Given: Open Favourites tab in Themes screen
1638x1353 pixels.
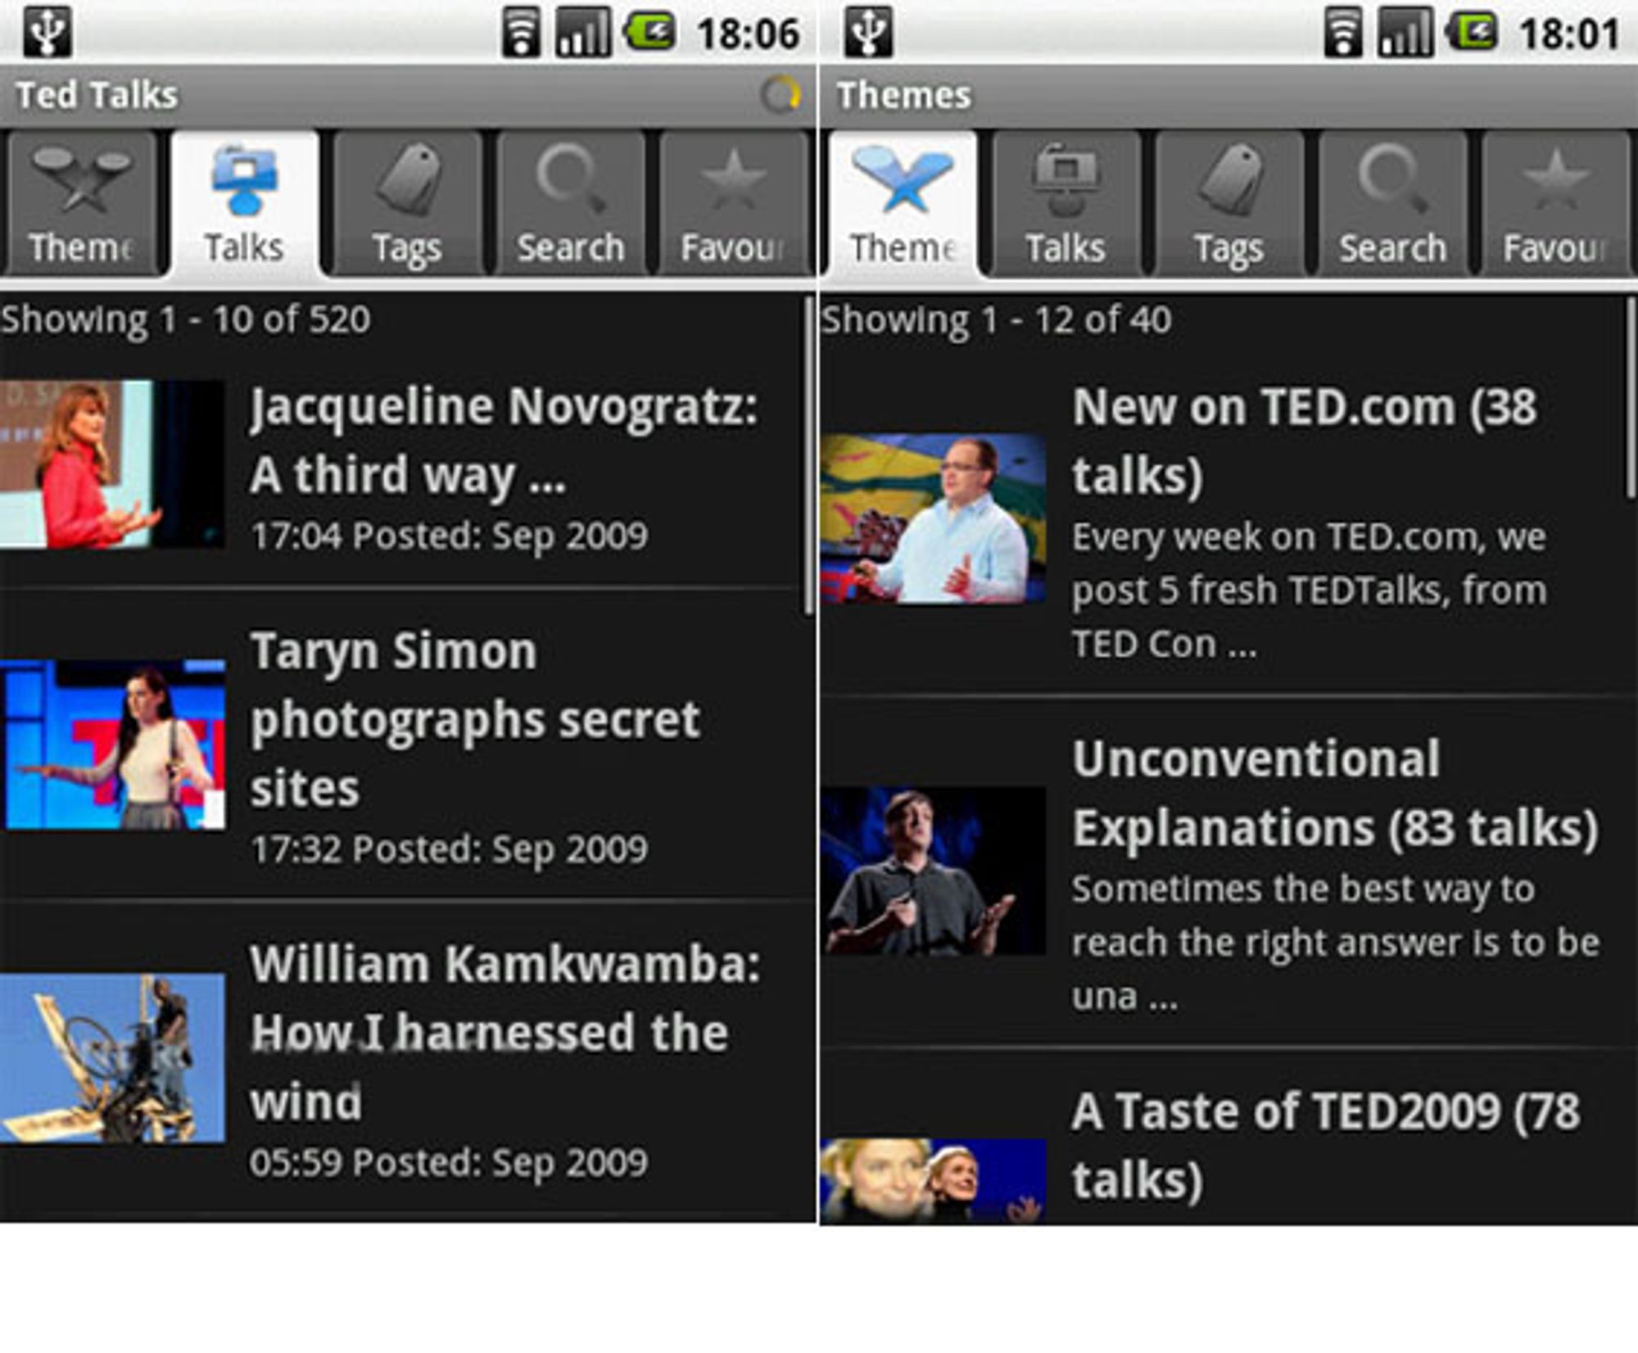Looking at the screenshot, I should (1555, 203).
